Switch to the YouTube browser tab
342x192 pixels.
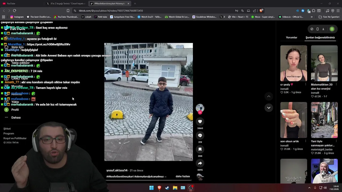tap(22, 3)
